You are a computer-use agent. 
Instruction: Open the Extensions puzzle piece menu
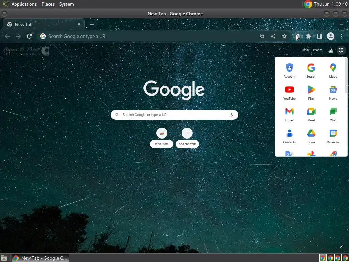pos(309,36)
